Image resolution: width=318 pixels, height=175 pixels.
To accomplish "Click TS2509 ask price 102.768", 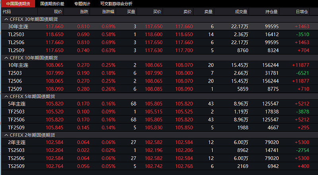I will click(x=184, y=166).
